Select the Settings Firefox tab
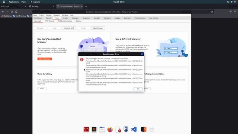238x134 pixels. (x=42, y=6)
